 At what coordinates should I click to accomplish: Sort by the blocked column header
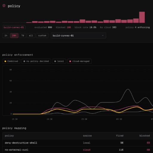click(x=145, y=136)
